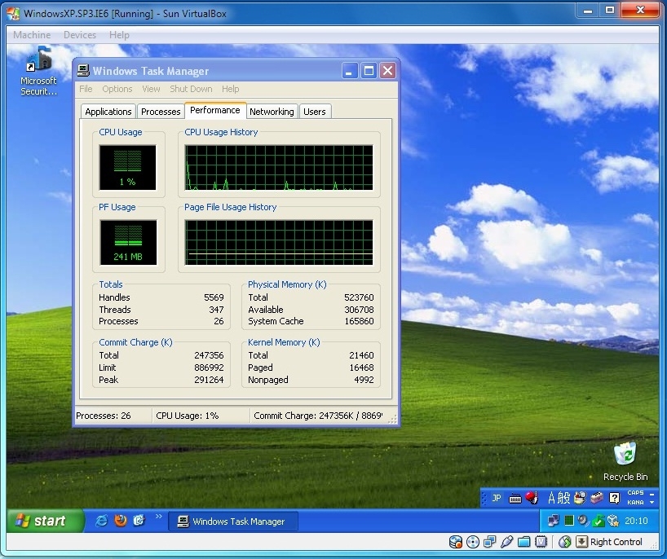Click the Handles value 5569

coord(214,297)
